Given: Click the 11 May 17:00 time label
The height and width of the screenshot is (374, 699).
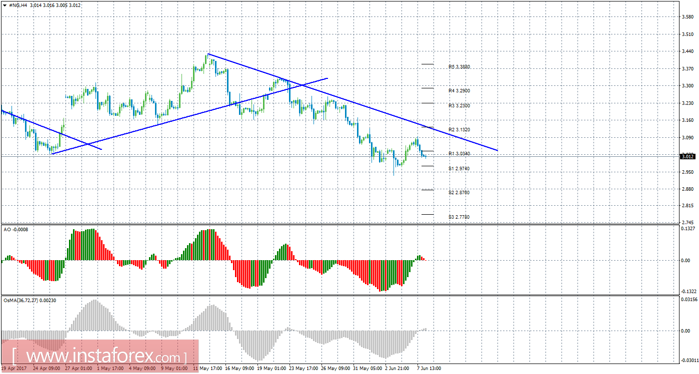Looking at the screenshot, I should click(207, 369).
